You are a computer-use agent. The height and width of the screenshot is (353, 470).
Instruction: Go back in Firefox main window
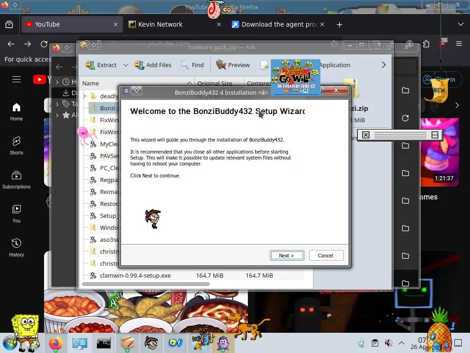[11, 44]
